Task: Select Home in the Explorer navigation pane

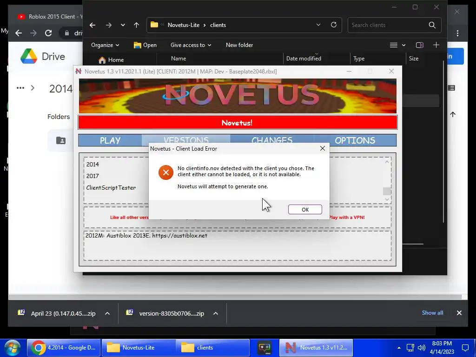Action: click(x=112, y=60)
